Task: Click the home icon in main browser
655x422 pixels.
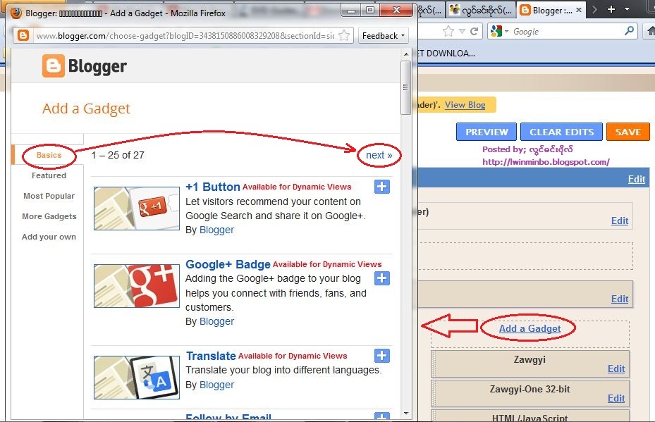Action: click(651, 31)
